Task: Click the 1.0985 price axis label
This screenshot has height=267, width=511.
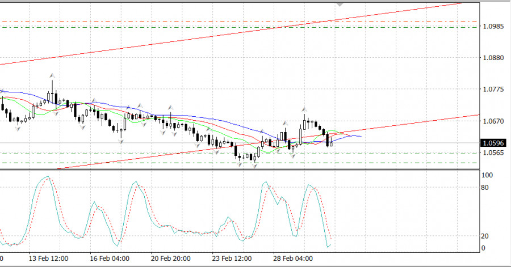Action: pyautogui.click(x=492, y=26)
